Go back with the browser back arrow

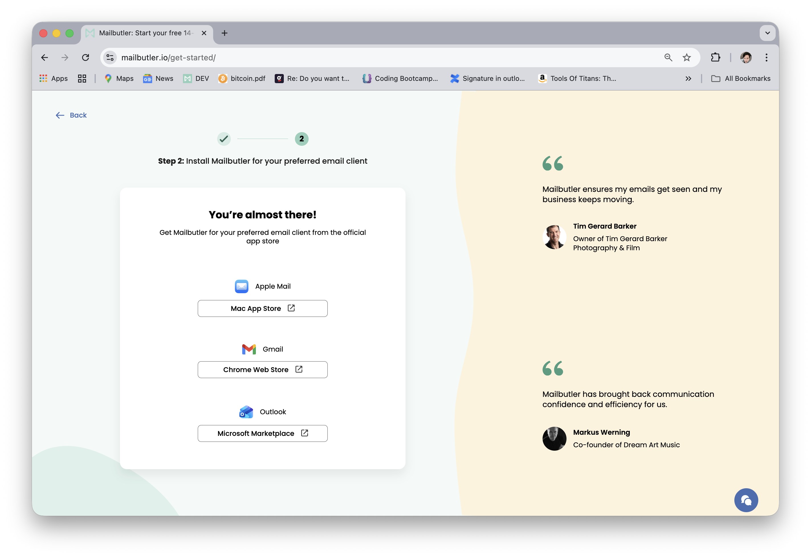point(44,57)
